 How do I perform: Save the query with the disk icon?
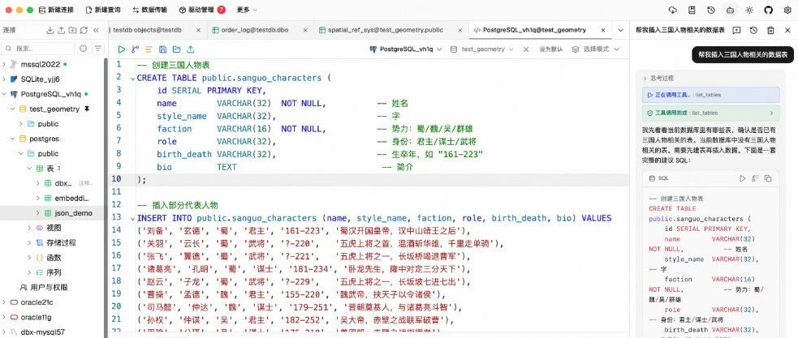tap(162, 49)
